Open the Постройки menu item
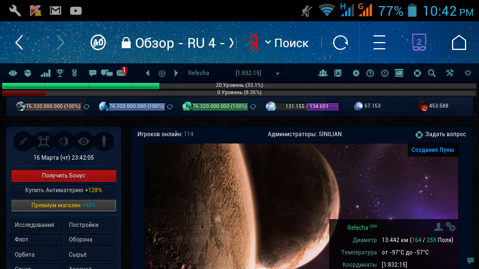 91,225
